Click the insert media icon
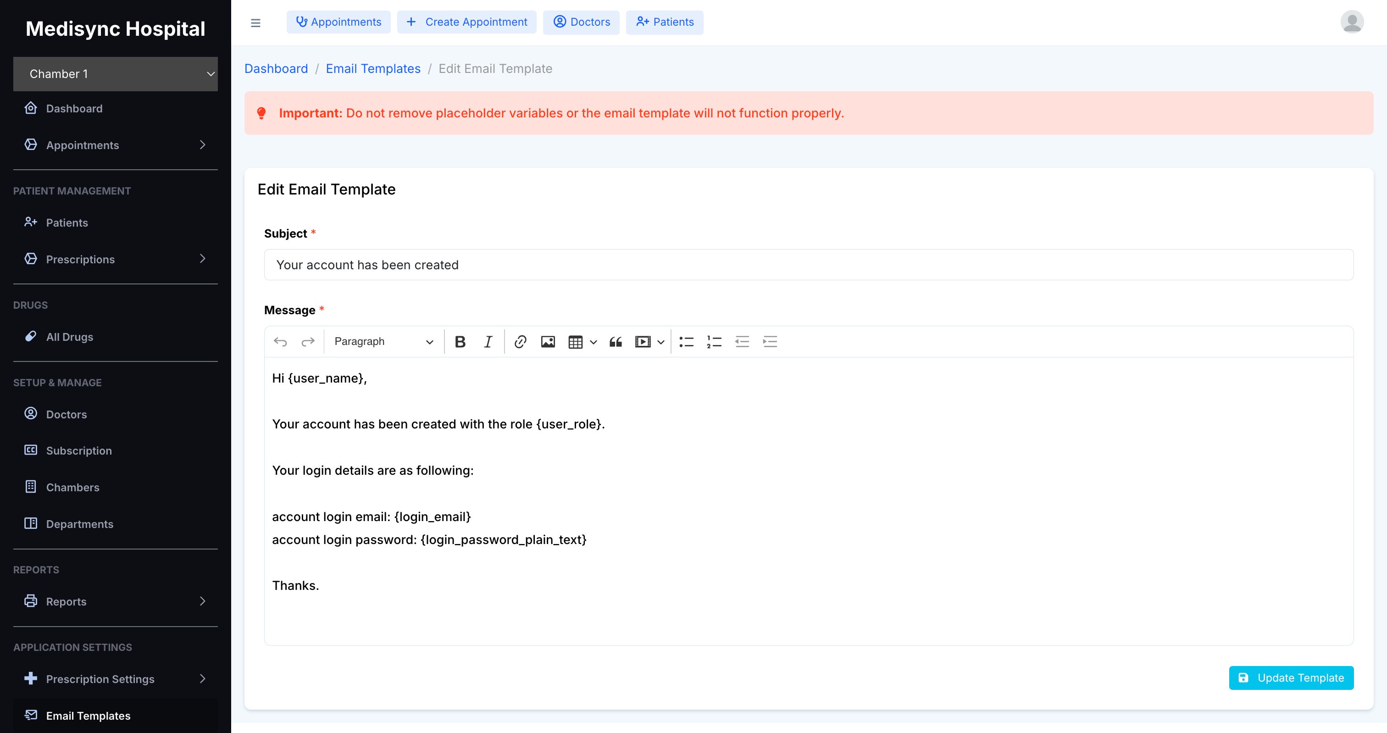The width and height of the screenshot is (1387, 733). (642, 341)
